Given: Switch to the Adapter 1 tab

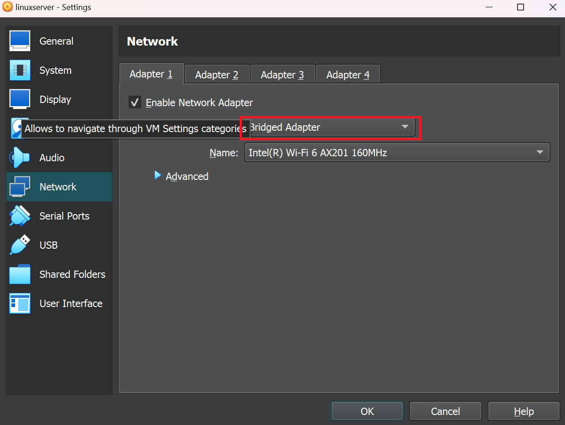Looking at the screenshot, I should pos(151,74).
